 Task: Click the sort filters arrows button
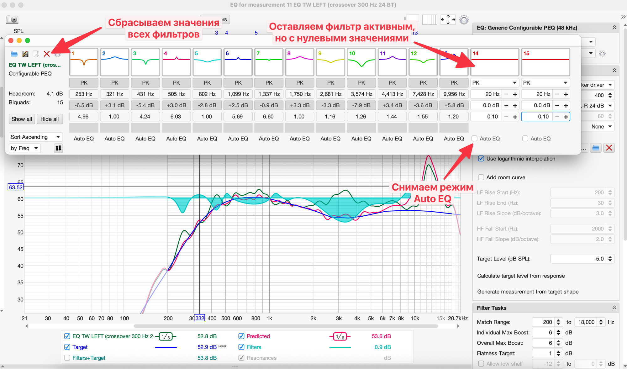(58, 148)
